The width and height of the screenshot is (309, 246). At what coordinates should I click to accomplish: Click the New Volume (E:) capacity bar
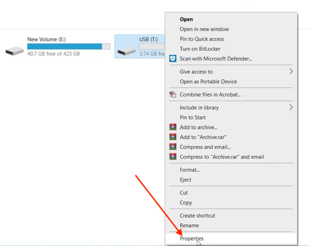[x=69, y=46]
